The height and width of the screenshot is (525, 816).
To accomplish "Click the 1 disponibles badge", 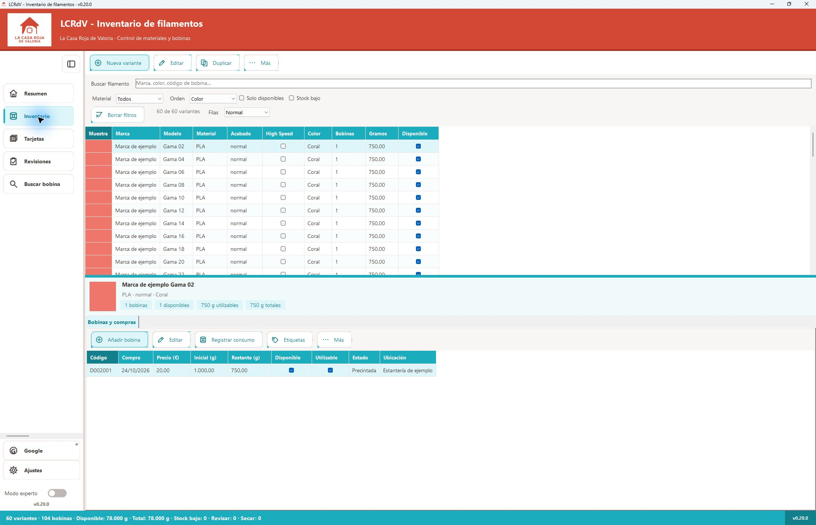I will tap(174, 305).
